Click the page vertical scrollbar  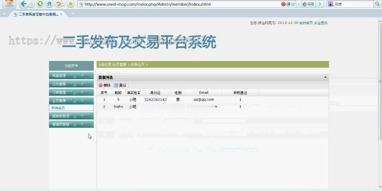click(x=380, y=81)
